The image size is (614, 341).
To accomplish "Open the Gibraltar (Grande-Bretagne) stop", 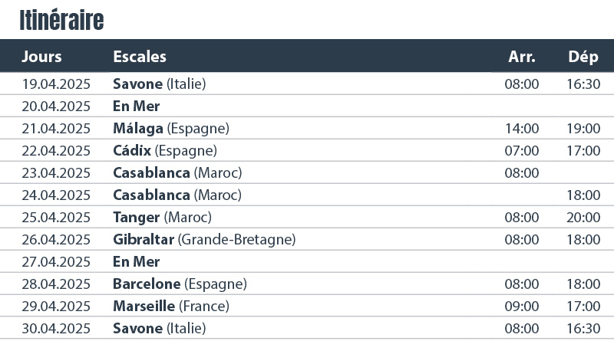I will 204,239.
